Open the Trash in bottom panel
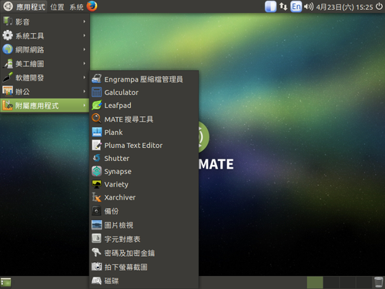The height and width of the screenshot is (289, 385). [378, 282]
